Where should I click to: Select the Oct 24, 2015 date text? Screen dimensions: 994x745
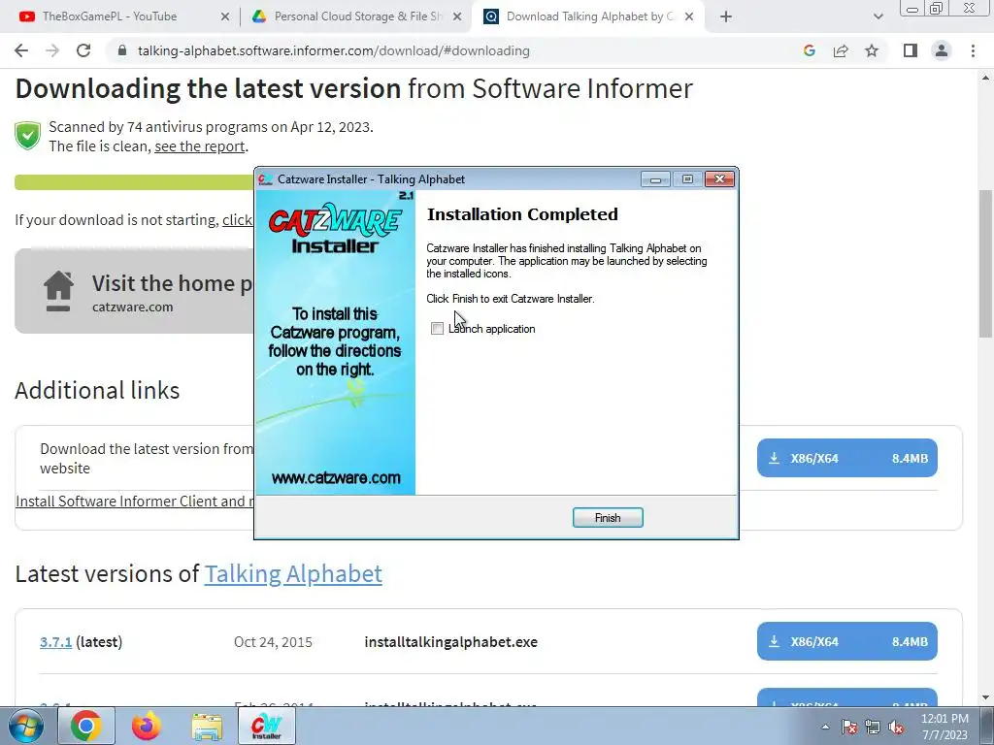(273, 642)
